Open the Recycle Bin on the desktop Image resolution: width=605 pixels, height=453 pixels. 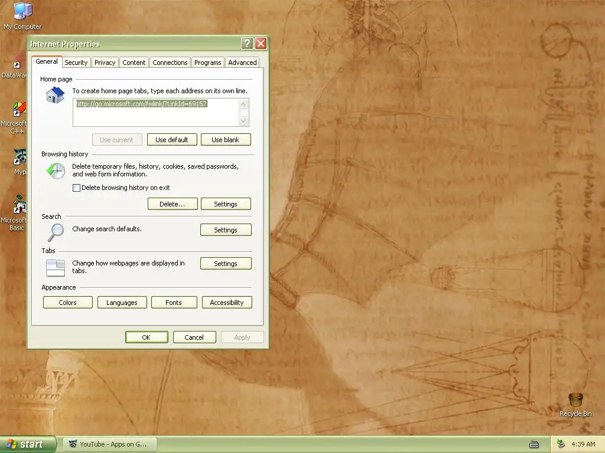[x=575, y=405]
